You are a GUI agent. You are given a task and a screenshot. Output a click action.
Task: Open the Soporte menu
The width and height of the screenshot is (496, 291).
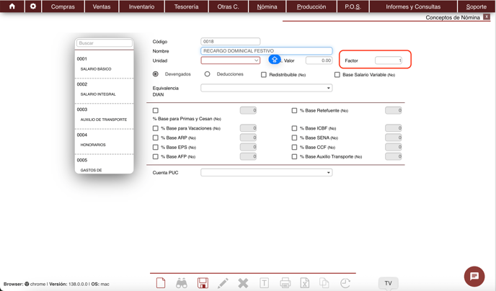tap(477, 6)
